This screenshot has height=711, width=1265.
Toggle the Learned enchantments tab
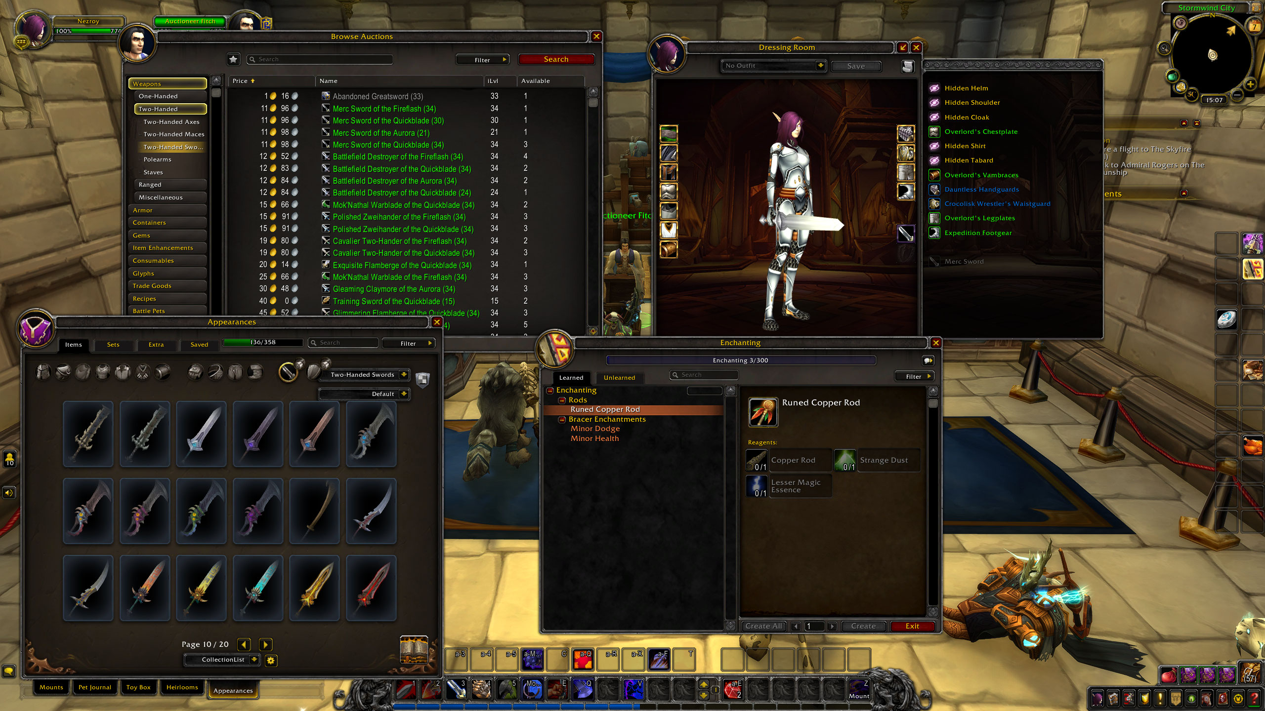(x=572, y=377)
